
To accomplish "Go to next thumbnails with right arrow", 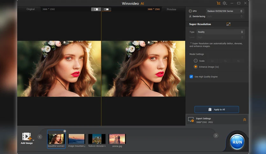I will tap(216, 136).
